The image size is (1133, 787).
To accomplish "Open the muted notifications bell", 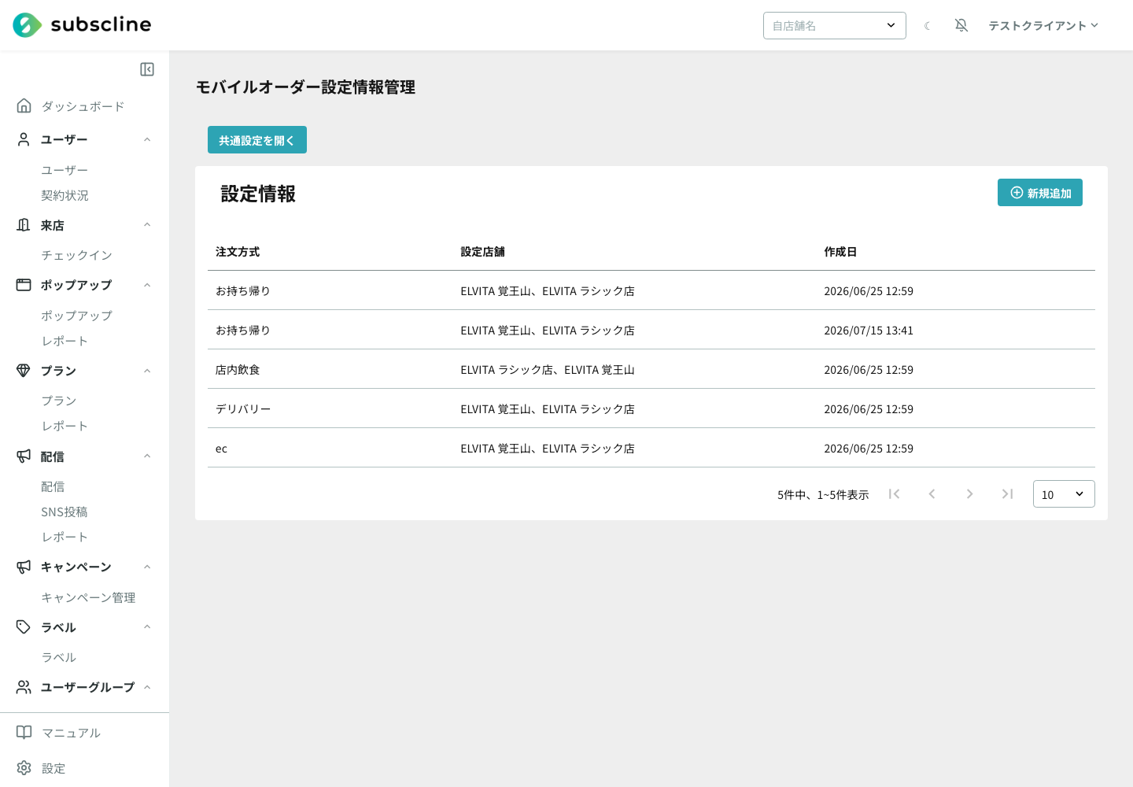I will coord(961,25).
